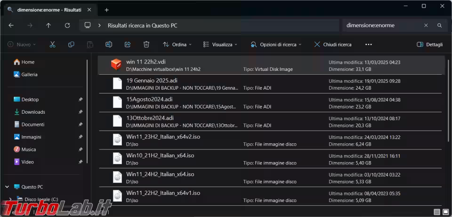Click icon of 19 Gennaio 2025.adi
452x217 pixels.
coord(117,84)
